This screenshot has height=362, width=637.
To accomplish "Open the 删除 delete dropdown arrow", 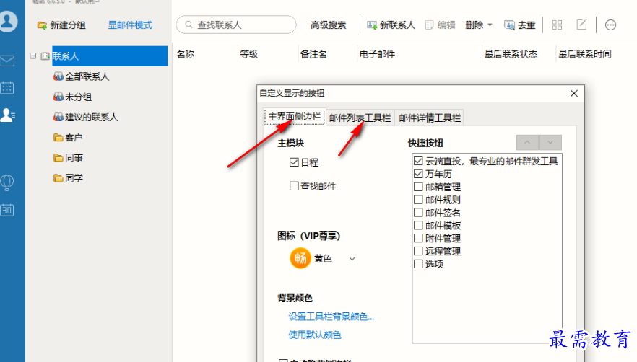I will click(x=490, y=25).
